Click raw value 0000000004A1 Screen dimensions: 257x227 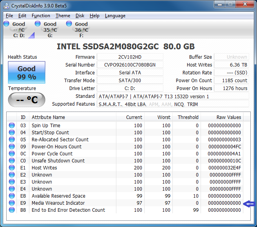tap(224, 154)
